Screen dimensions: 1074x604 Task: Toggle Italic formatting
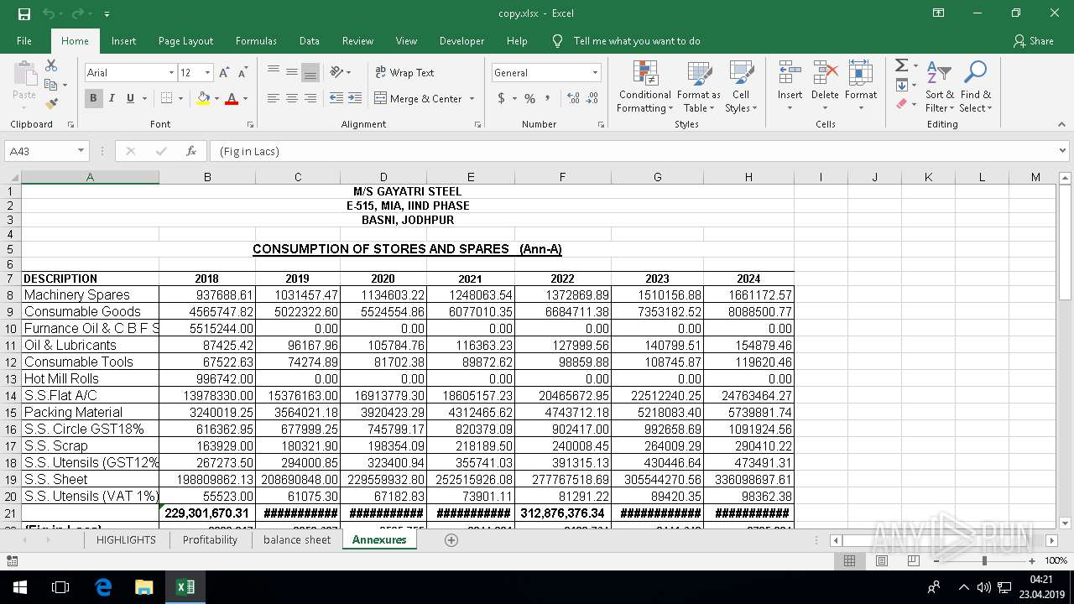click(x=112, y=98)
